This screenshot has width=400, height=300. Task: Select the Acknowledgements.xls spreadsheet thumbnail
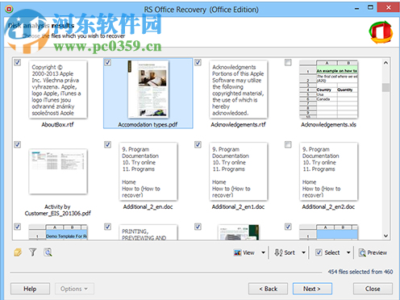(x=328, y=90)
